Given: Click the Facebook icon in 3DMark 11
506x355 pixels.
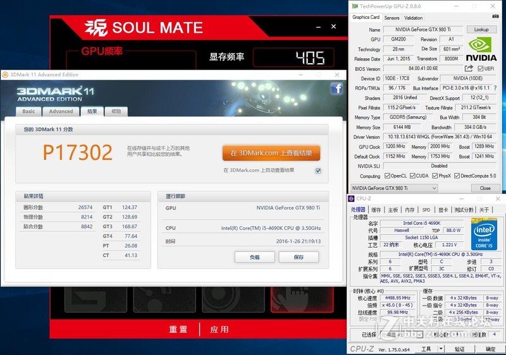Looking at the screenshot, I should click(336, 88).
